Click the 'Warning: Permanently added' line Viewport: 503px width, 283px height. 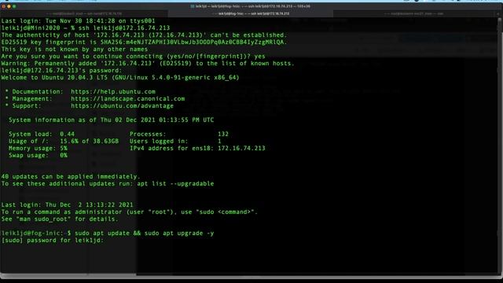pyautogui.click(x=148, y=64)
